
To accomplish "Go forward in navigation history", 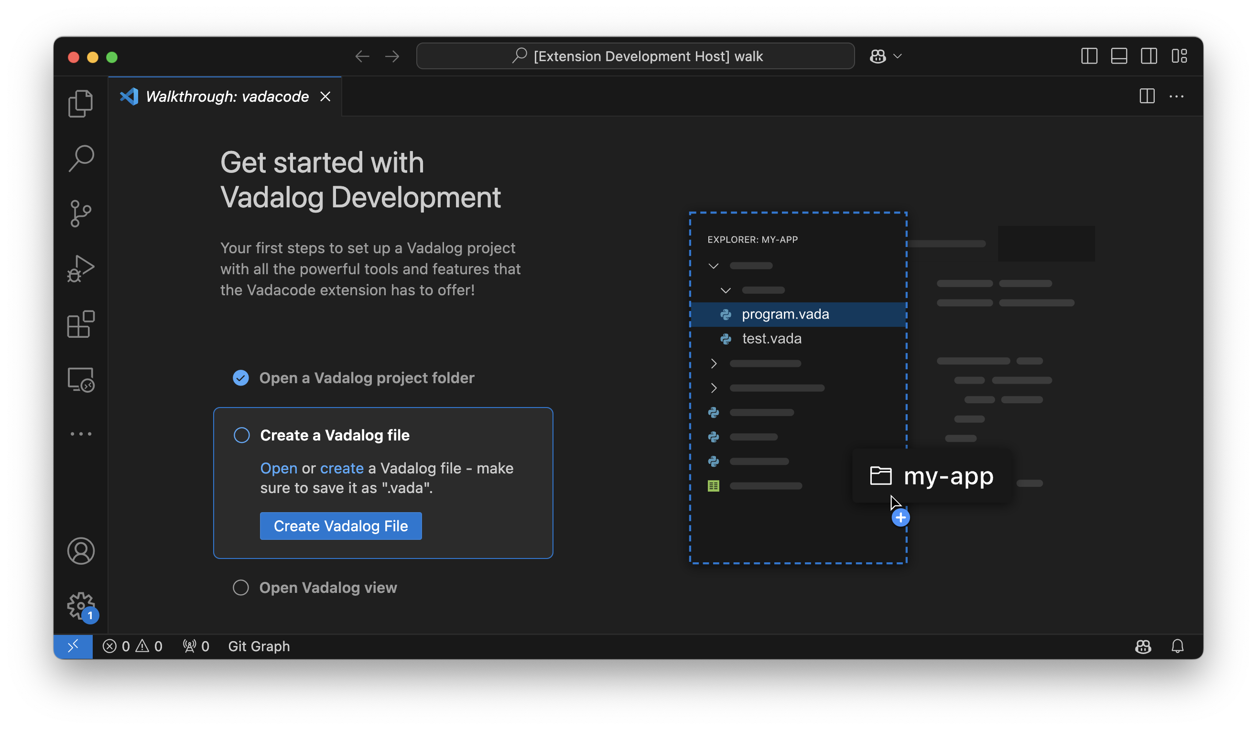I will click(392, 56).
